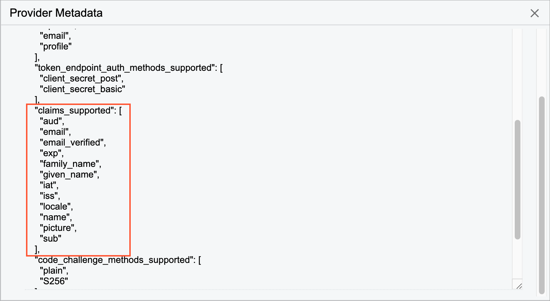
Task: Click the textarea resize handle icon
Action: (519, 286)
